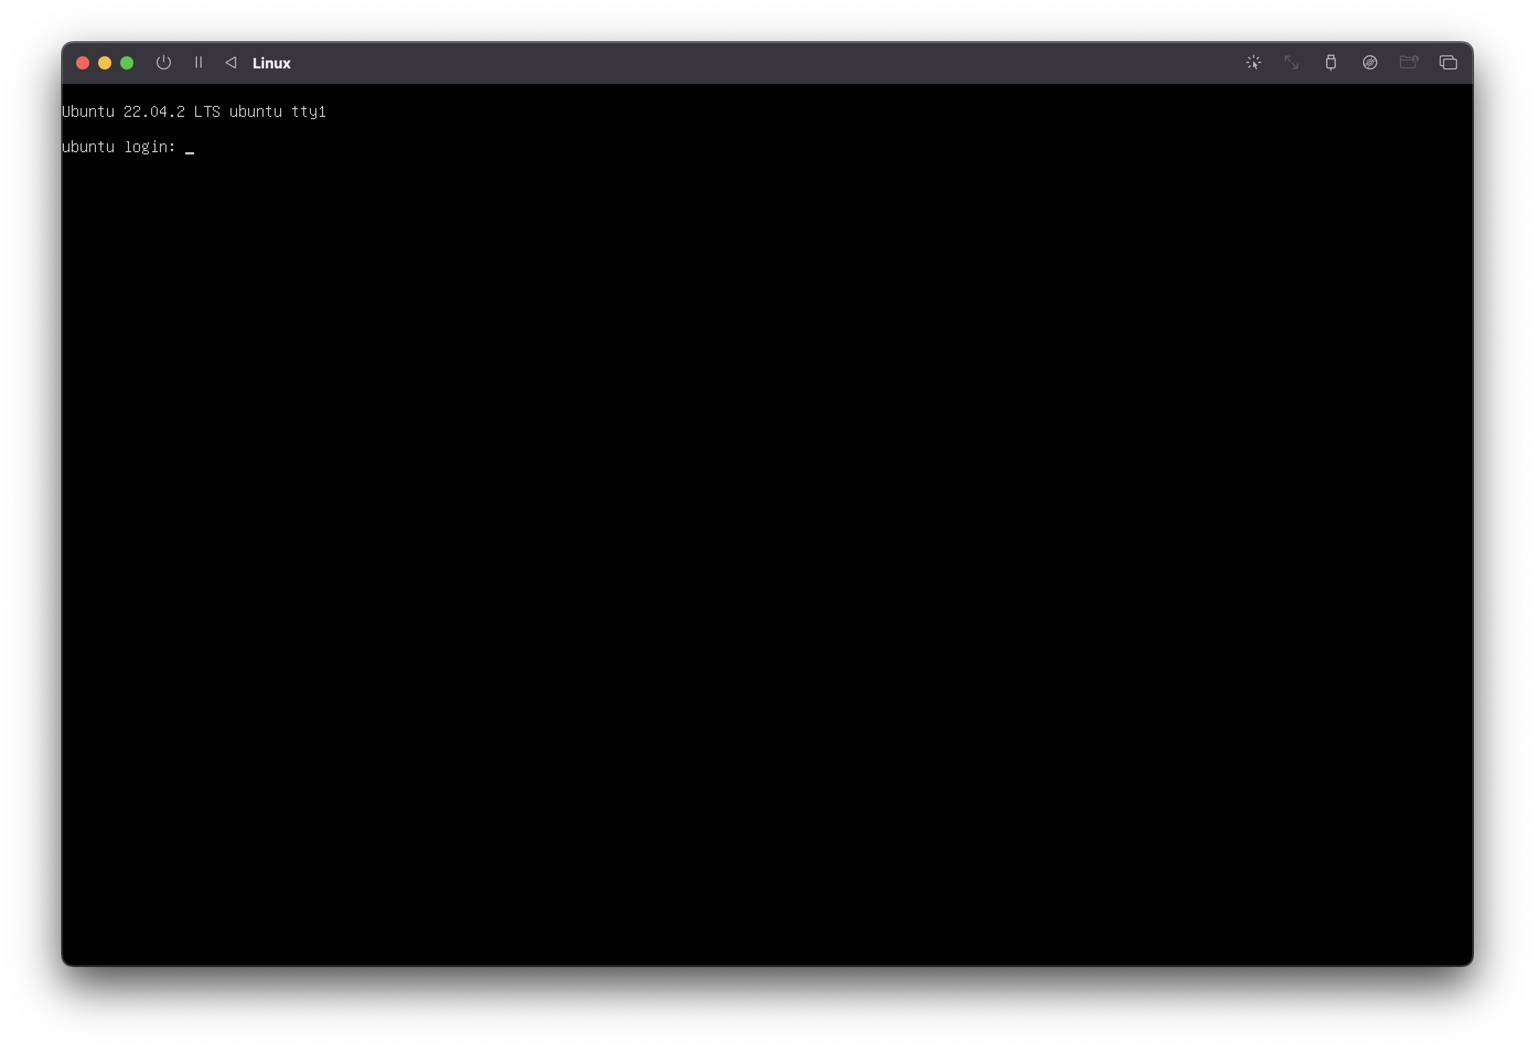Click the "ubuntu login:" label text
The image size is (1535, 1048).
click(118, 147)
